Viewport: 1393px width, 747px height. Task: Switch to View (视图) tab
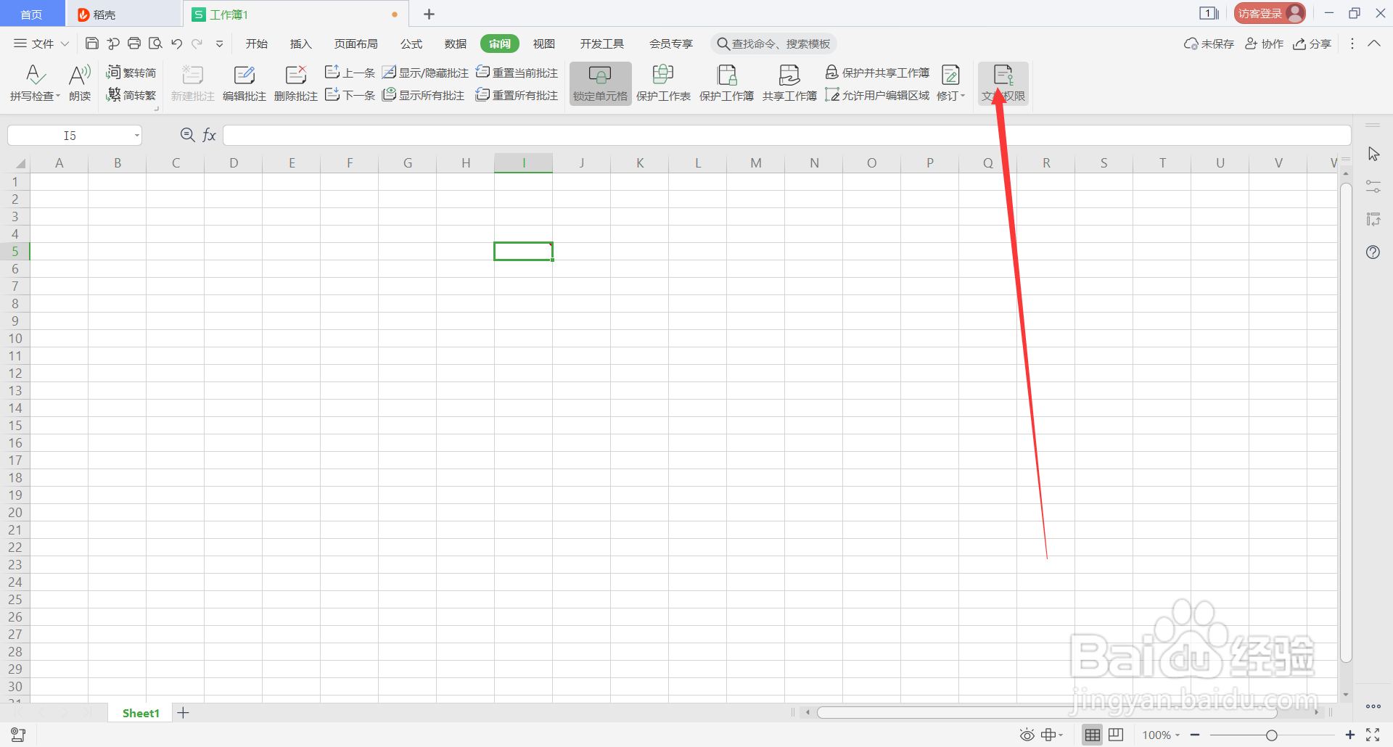tap(543, 44)
